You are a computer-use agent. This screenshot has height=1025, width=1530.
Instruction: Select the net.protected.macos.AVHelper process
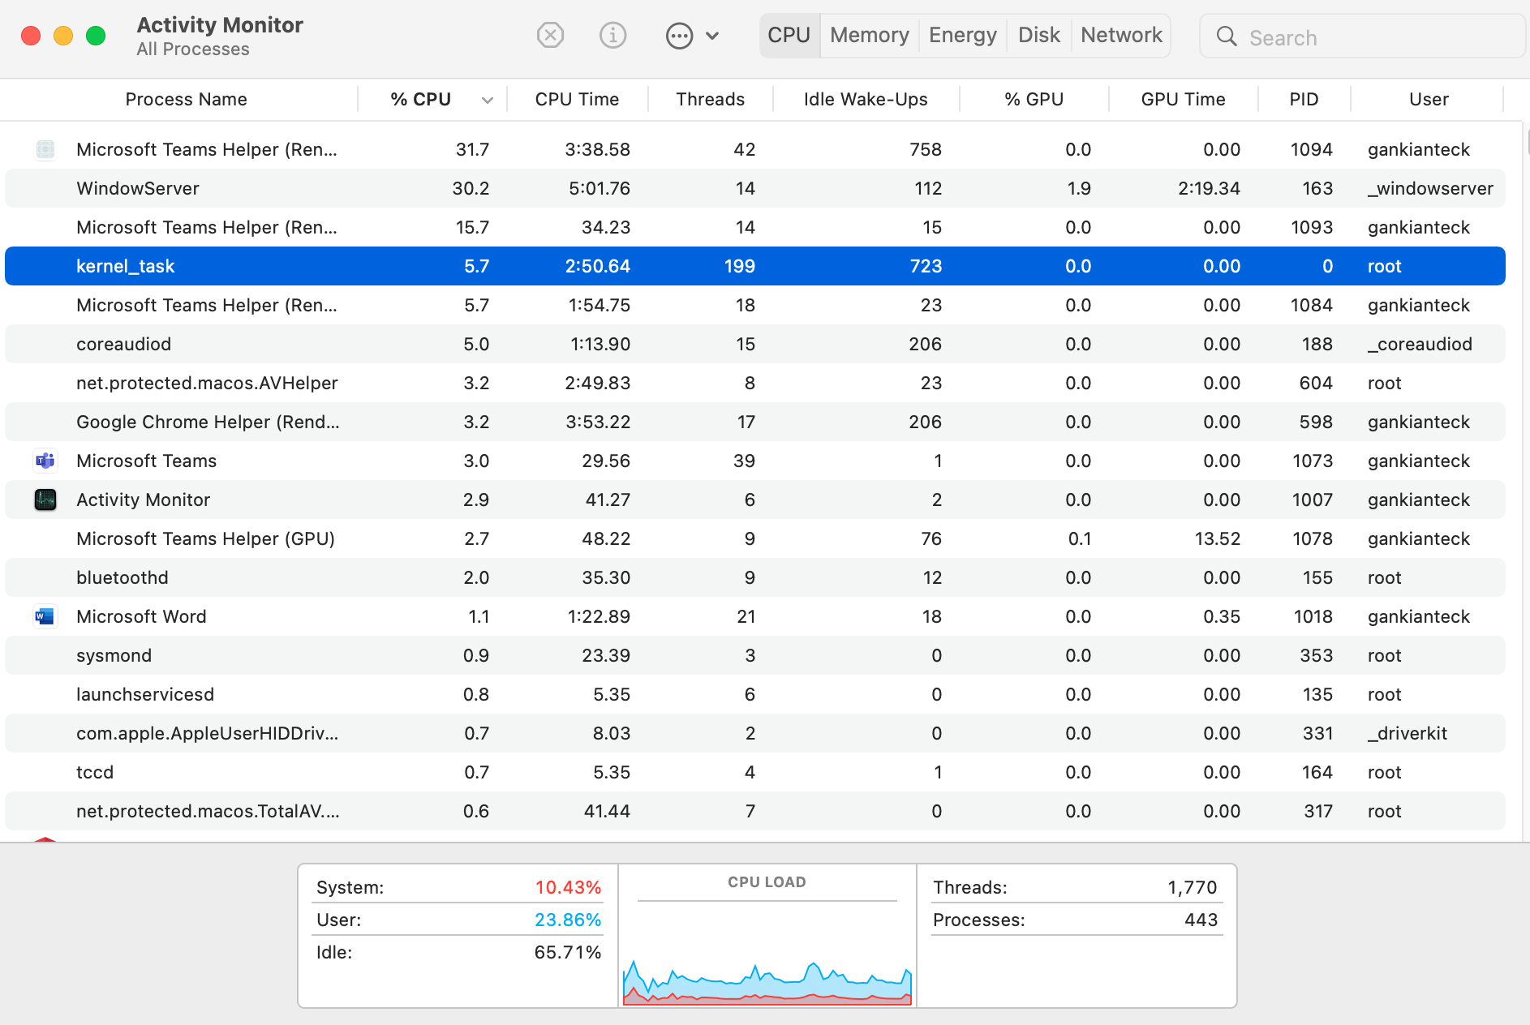click(x=755, y=383)
